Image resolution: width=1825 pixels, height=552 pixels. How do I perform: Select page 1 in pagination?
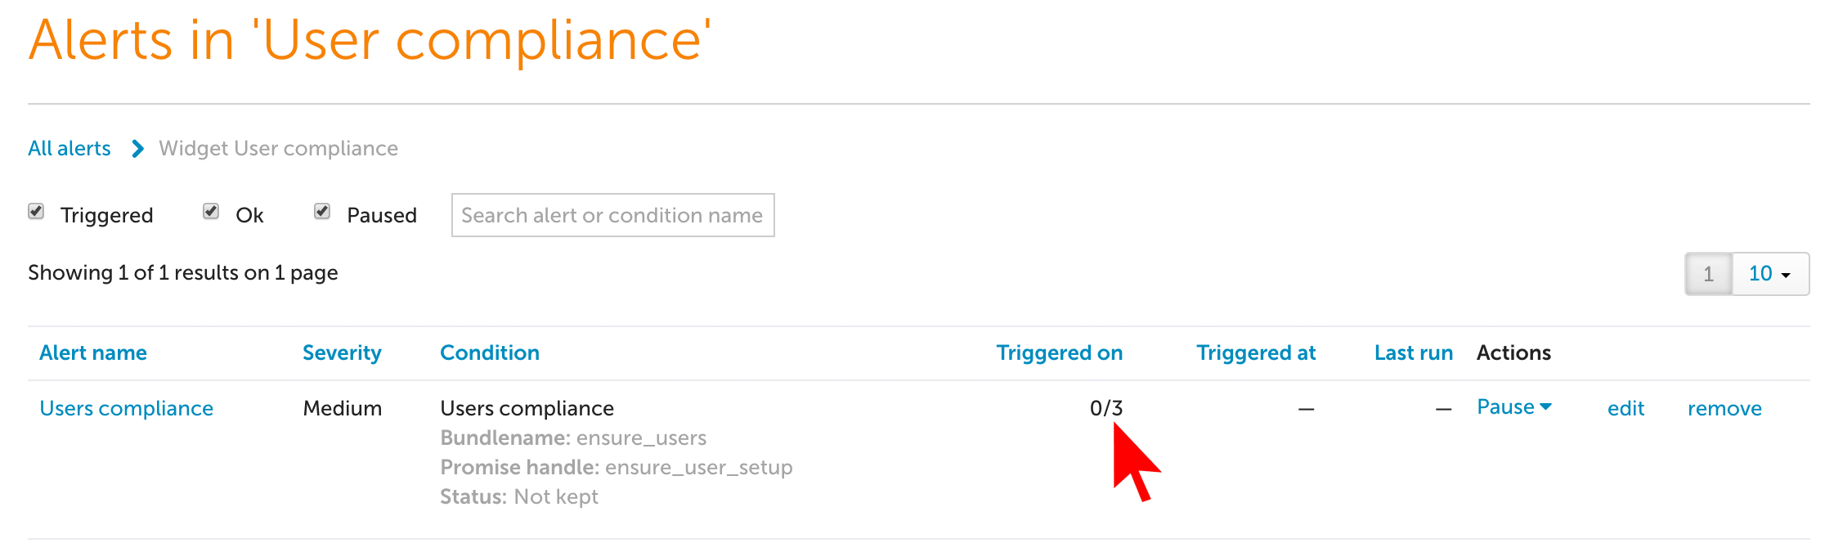click(x=1709, y=273)
